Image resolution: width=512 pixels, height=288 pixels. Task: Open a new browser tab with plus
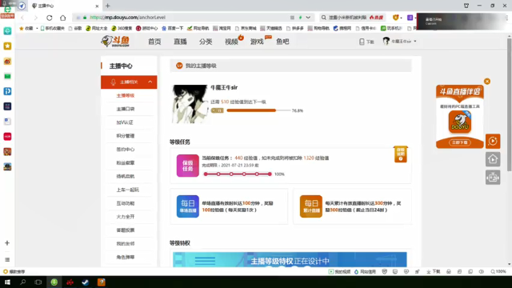[108, 6]
